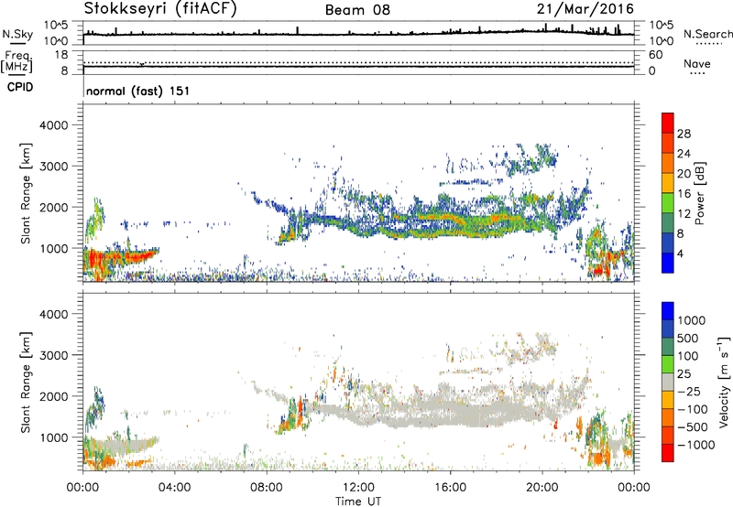733x507 pixels.
Task: Select the 'N.Sky' legend label
Action: (x=17, y=34)
